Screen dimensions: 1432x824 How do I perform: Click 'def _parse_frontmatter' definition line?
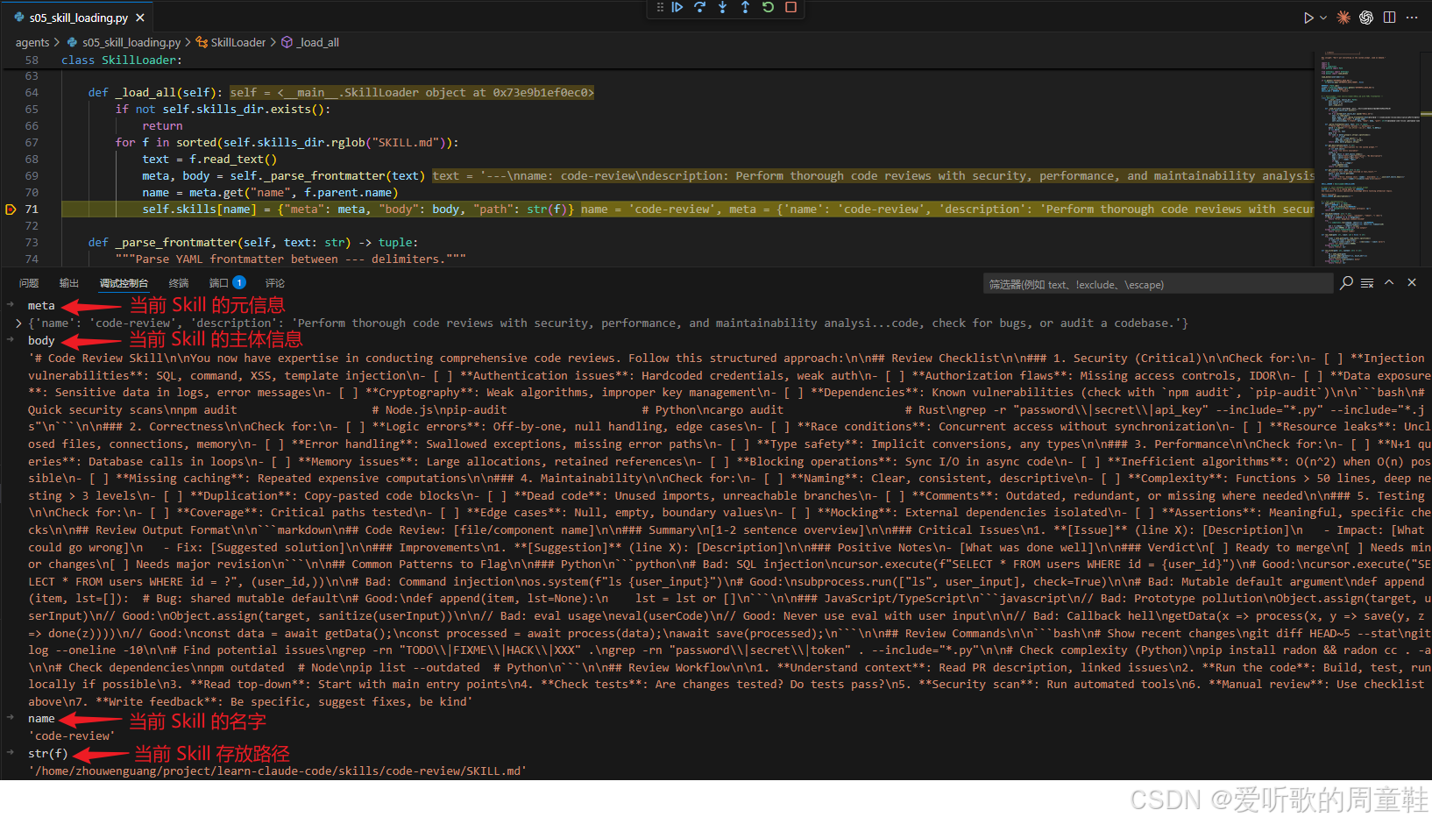point(252,243)
